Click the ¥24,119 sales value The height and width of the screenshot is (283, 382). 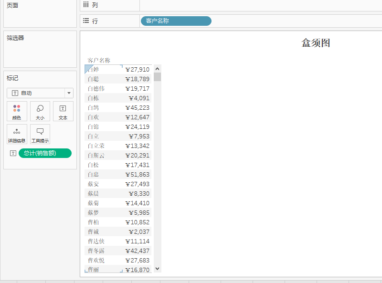[x=138, y=127]
